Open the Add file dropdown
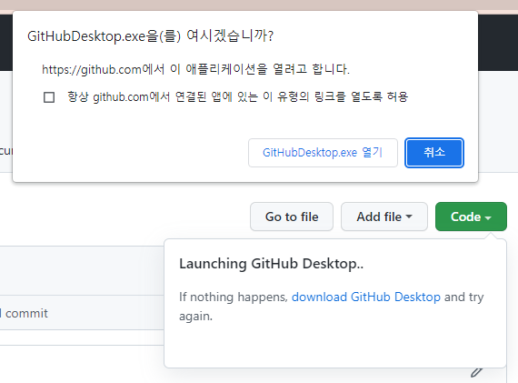The image size is (518, 383). coord(384,217)
